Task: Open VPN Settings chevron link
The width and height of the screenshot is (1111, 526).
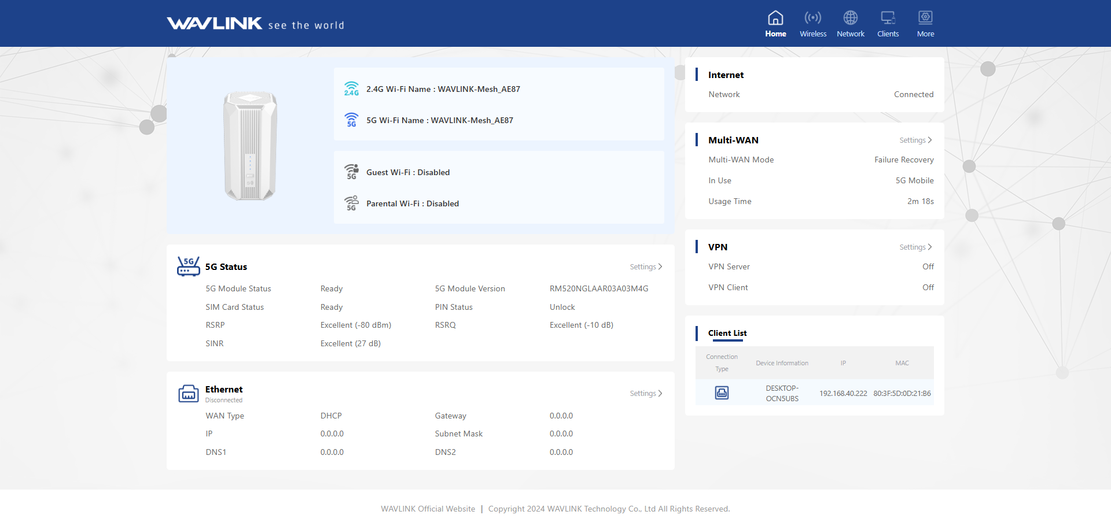Action: (915, 247)
